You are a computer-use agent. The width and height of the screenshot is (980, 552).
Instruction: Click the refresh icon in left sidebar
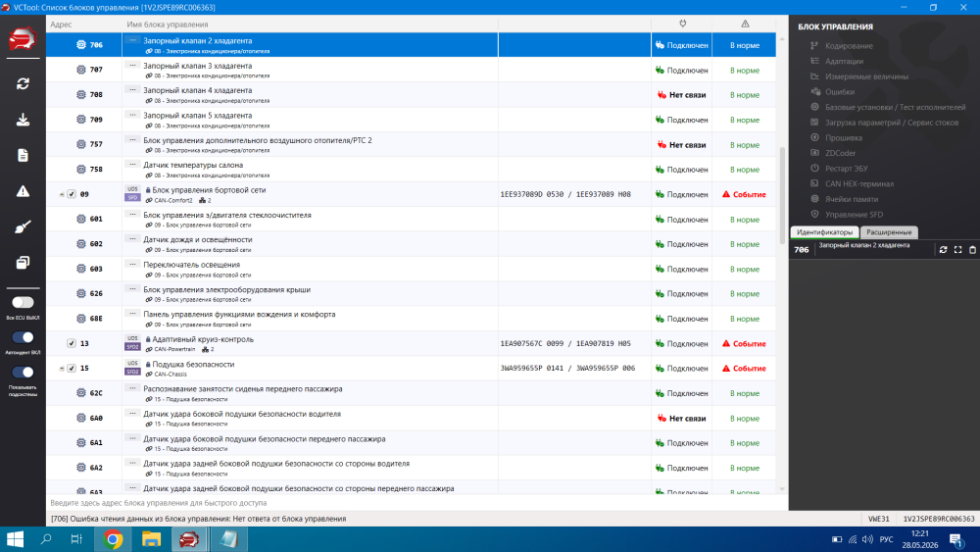[24, 83]
